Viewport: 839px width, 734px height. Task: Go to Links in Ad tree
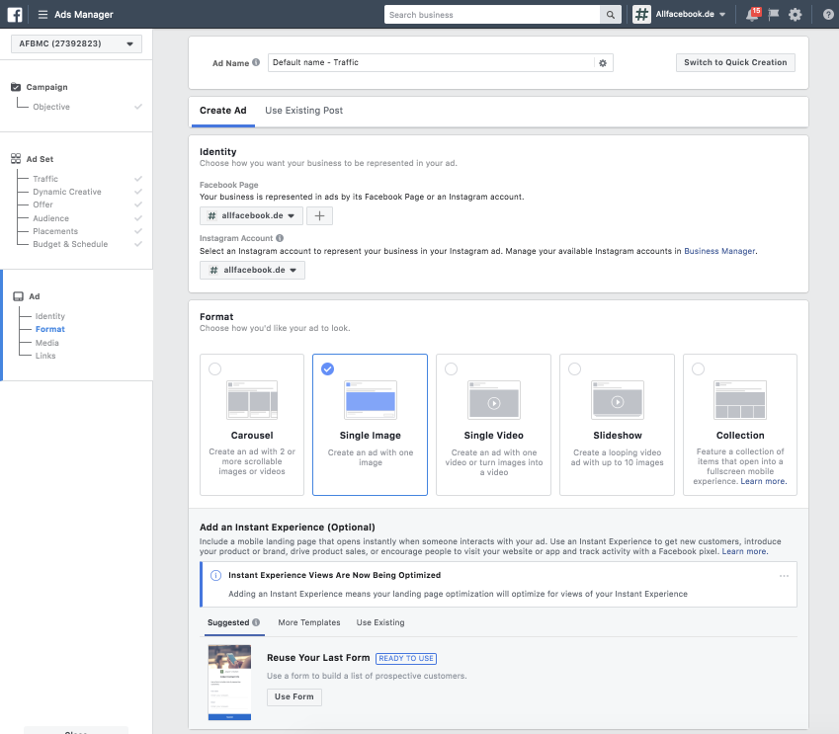(45, 356)
